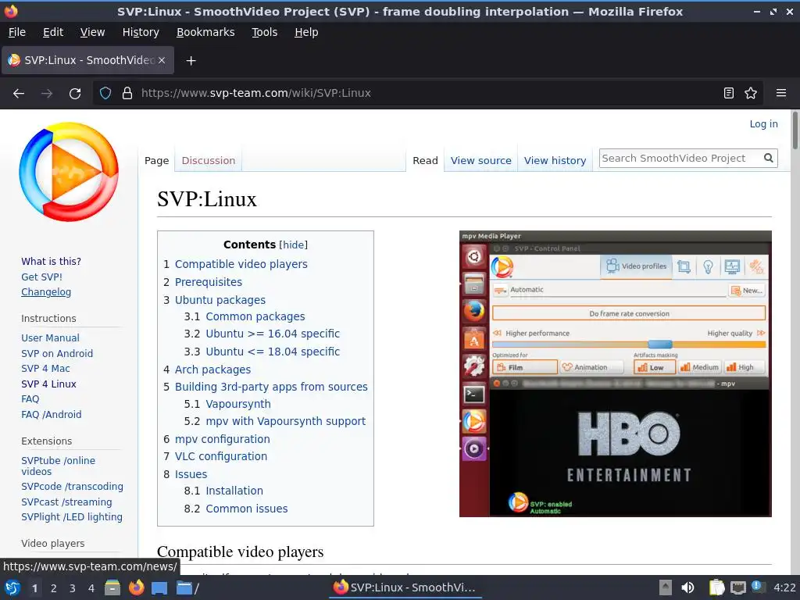Switch to workspace 4
Viewport: 800px width, 600px height.
pos(91,588)
